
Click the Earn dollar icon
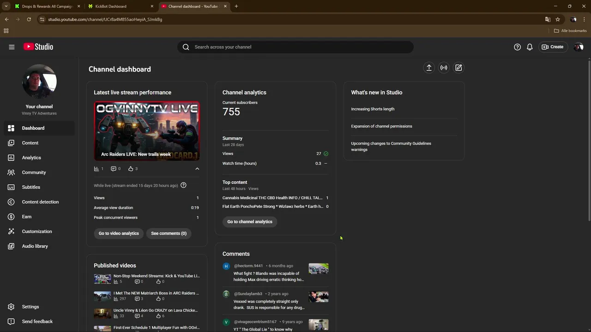pyautogui.click(x=11, y=216)
